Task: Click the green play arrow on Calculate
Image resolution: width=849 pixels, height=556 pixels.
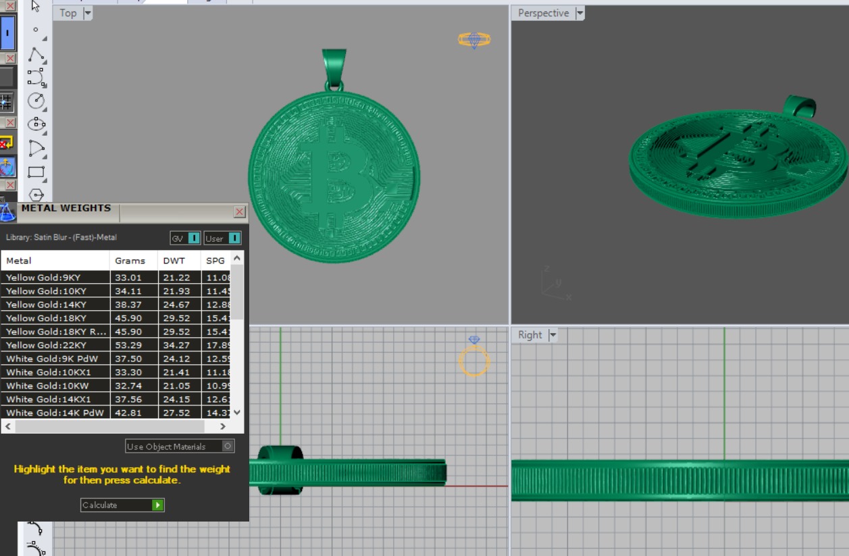Action: pos(158,505)
